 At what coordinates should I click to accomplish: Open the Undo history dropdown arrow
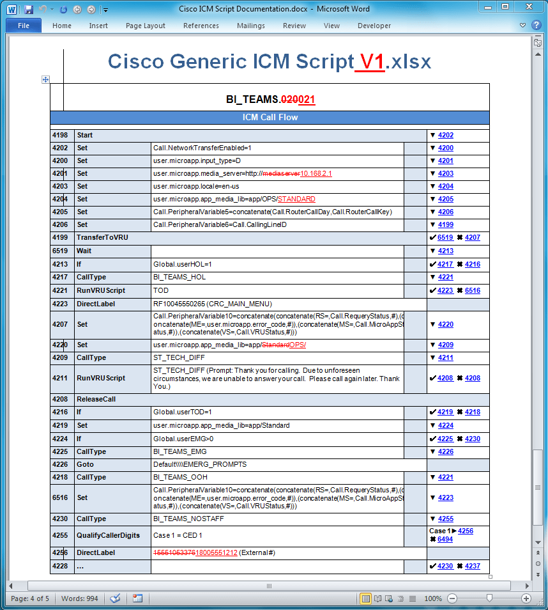52,10
